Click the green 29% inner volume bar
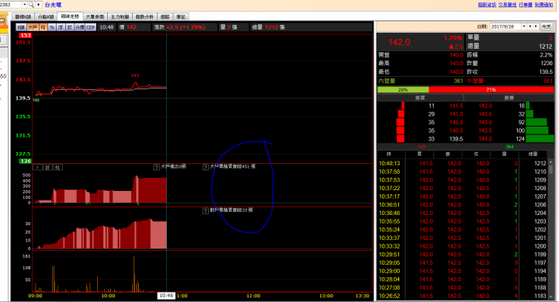 [x=403, y=90]
